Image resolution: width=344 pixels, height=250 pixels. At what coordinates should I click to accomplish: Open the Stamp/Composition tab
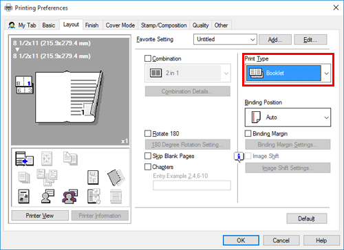click(x=164, y=25)
